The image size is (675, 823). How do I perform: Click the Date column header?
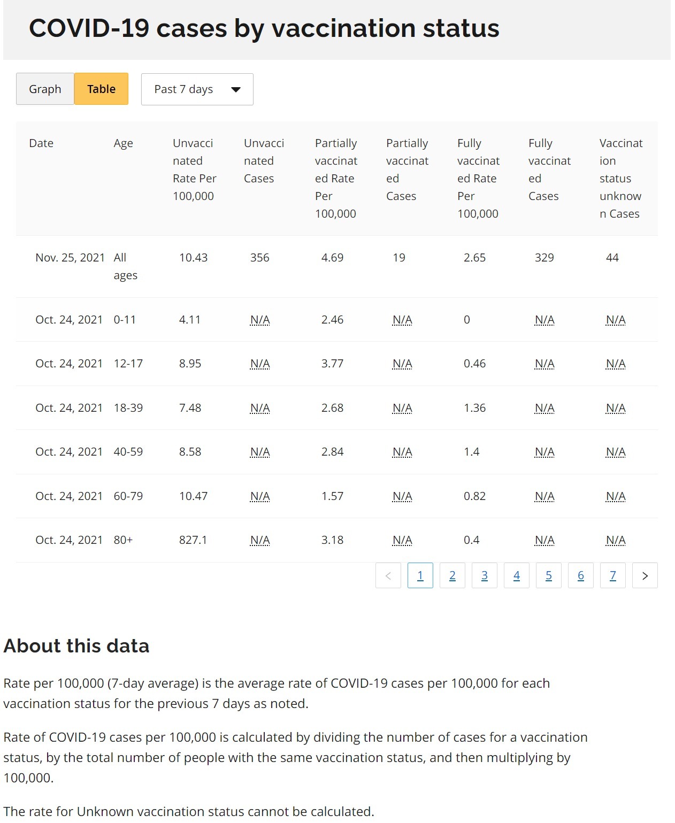click(x=41, y=143)
